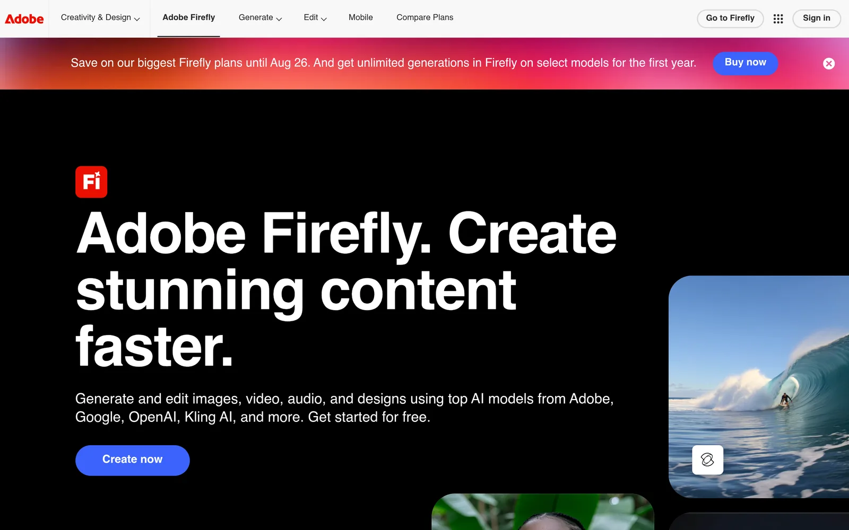Click the red Firefly Fi icon
Viewport: 849px width, 530px height.
[91, 182]
